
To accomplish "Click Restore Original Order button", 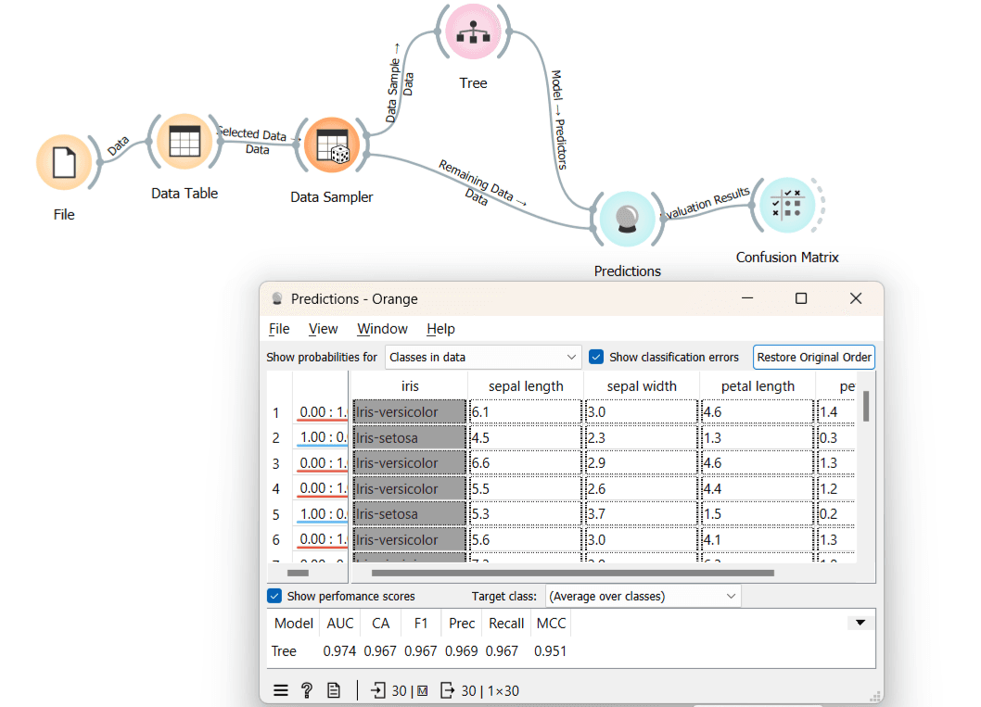I will pos(813,357).
